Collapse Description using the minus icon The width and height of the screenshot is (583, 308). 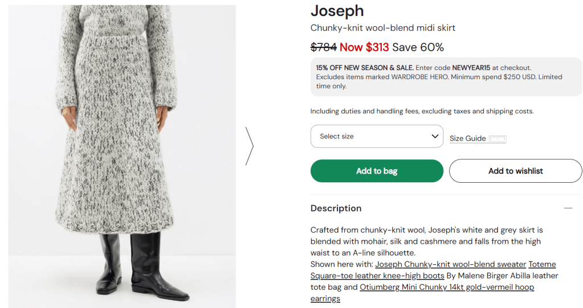point(568,208)
